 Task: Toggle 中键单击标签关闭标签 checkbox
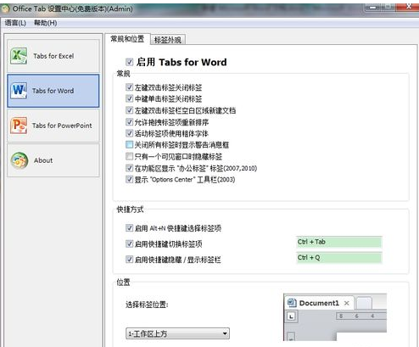click(129, 98)
